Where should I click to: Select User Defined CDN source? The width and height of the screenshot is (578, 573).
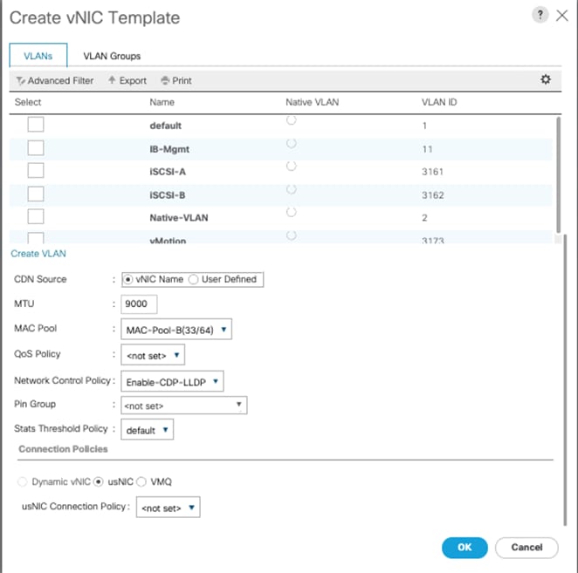pos(194,279)
